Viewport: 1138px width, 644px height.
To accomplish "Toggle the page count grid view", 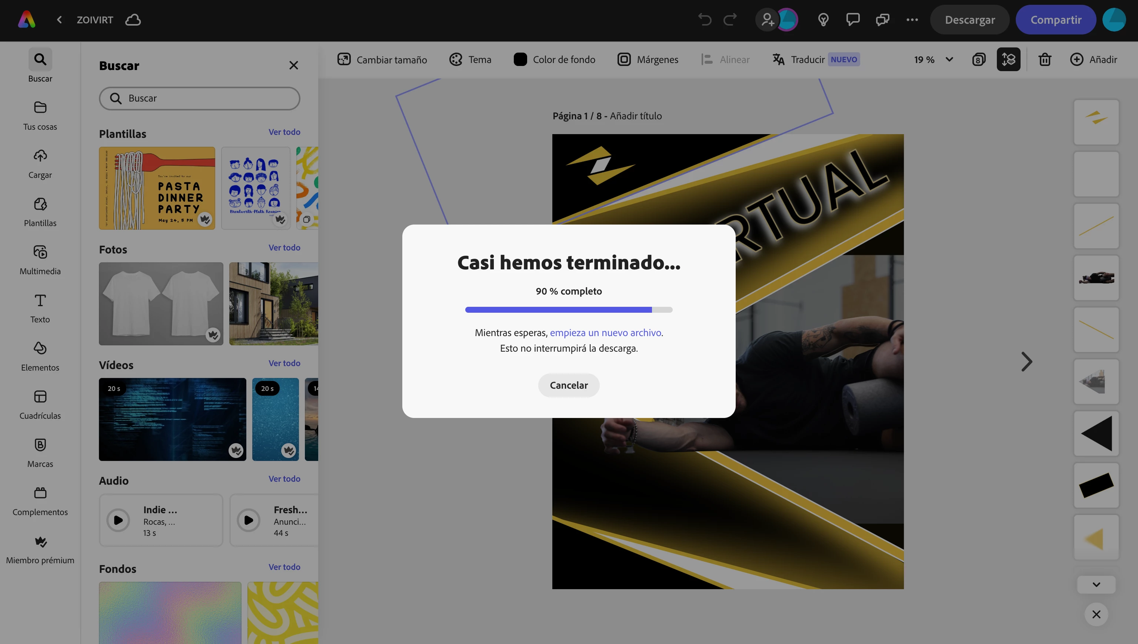I will (979, 59).
